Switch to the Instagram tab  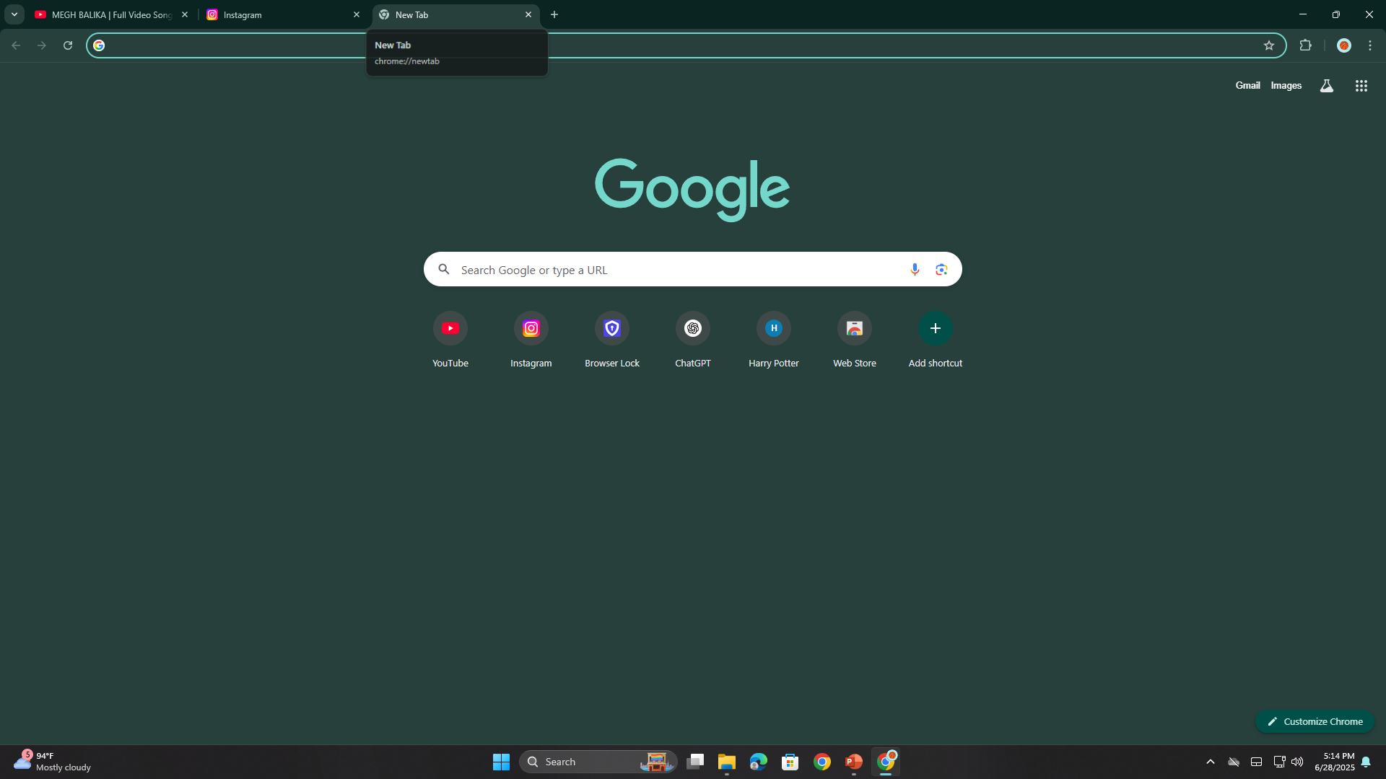tap(283, 14)
